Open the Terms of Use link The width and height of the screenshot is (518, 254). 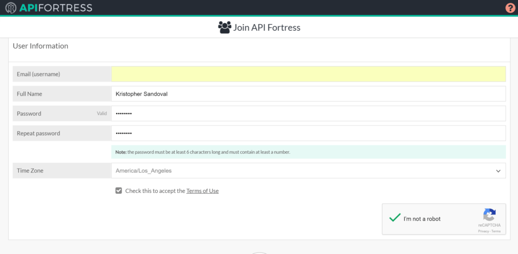[x=202, y=191]
